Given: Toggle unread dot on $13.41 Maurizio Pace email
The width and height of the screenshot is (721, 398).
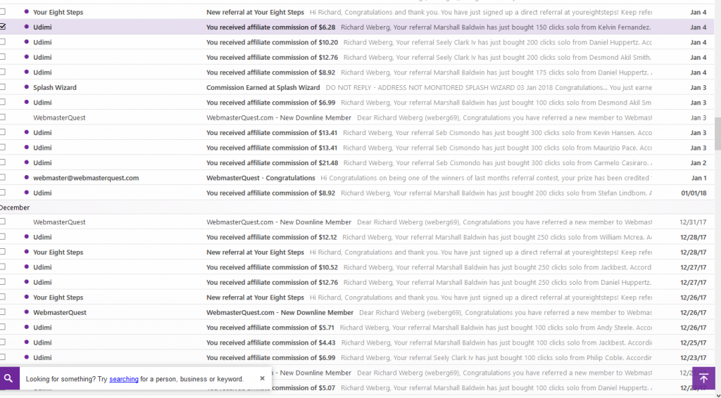Looking at the screenshot, I should click(x=26, y=148).
